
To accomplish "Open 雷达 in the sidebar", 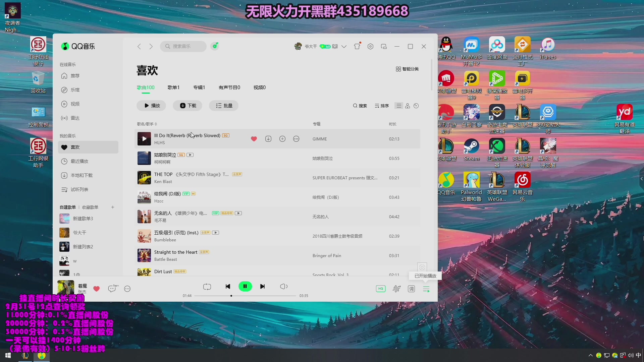I will coord(88,118).
